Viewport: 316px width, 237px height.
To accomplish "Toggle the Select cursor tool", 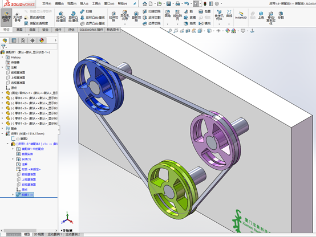I will [195, 3].
